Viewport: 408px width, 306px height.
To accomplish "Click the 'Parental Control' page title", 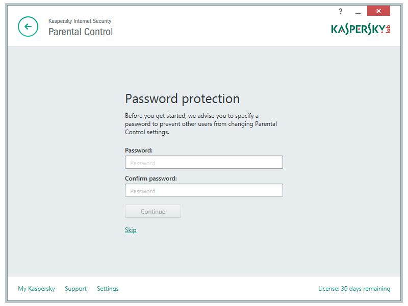I will click(x=81, y=32).
